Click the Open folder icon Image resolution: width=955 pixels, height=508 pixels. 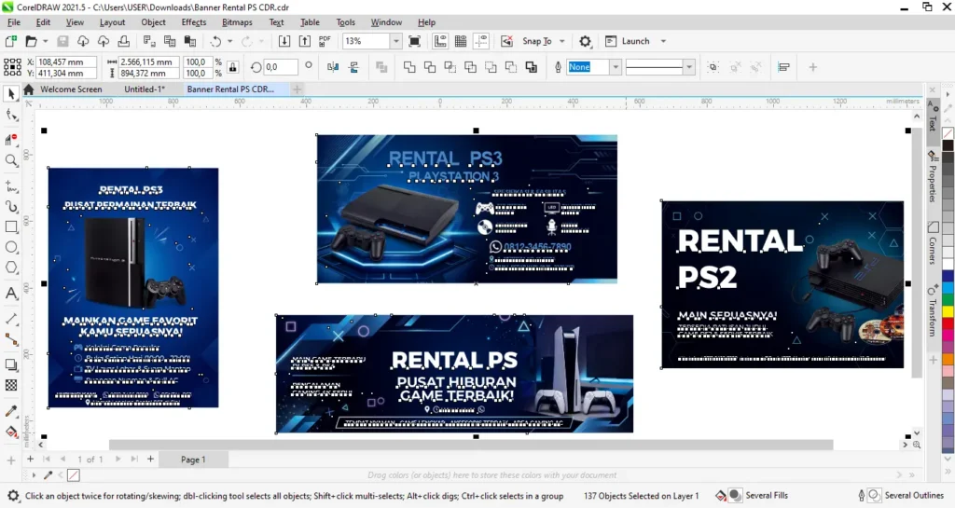coord(31,41)
